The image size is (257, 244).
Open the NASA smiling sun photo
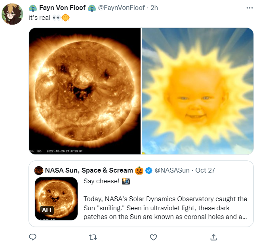pos(85,91)
